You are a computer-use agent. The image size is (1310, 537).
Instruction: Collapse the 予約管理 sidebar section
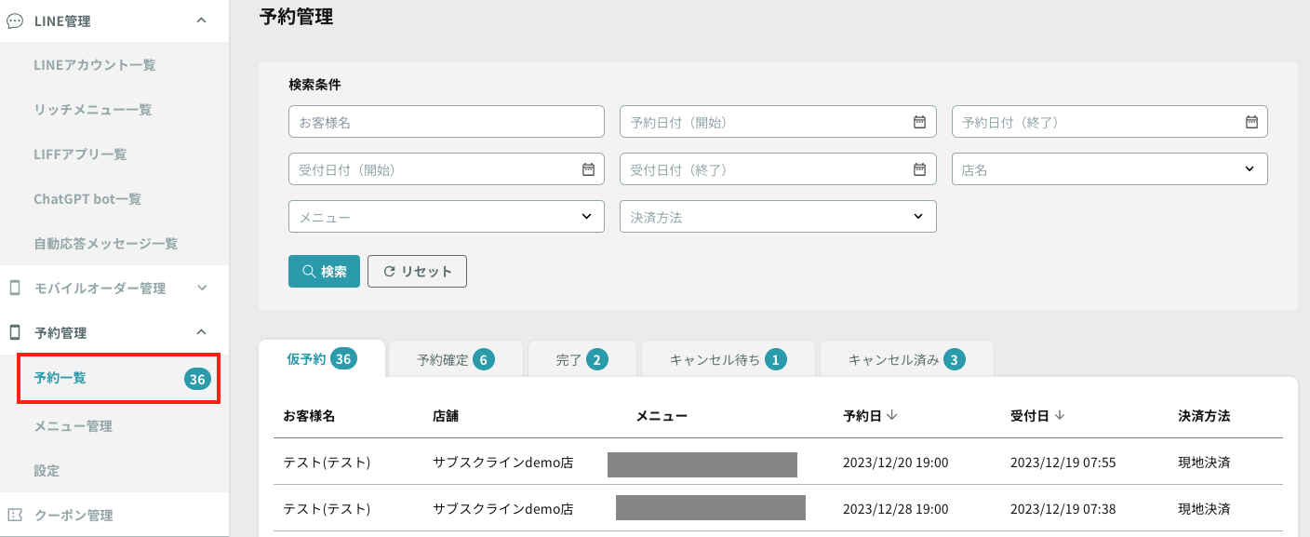coord(202,332)
